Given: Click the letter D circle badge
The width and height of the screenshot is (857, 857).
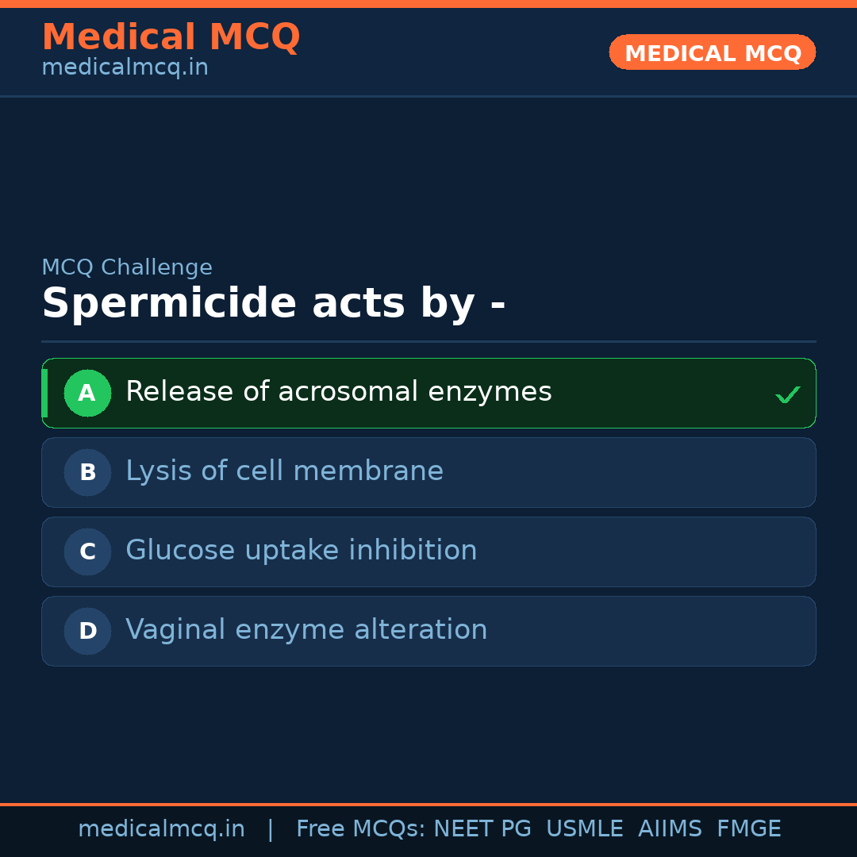Looking at the screenshot, I should tap(87, 631).
